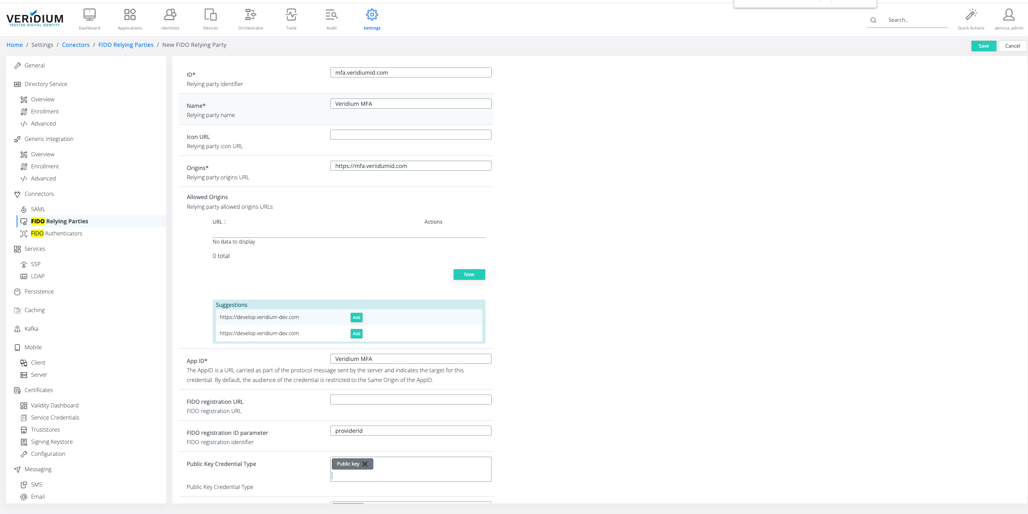Open the Audit icon in top navigation

(x=331, y=15)
